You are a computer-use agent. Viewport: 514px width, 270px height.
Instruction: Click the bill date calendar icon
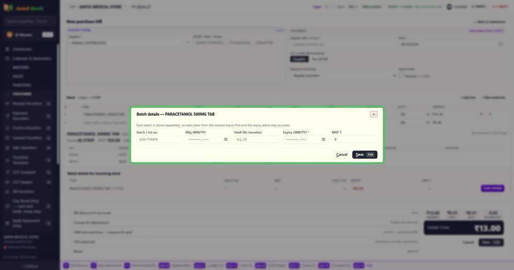[x=501, y=44]
